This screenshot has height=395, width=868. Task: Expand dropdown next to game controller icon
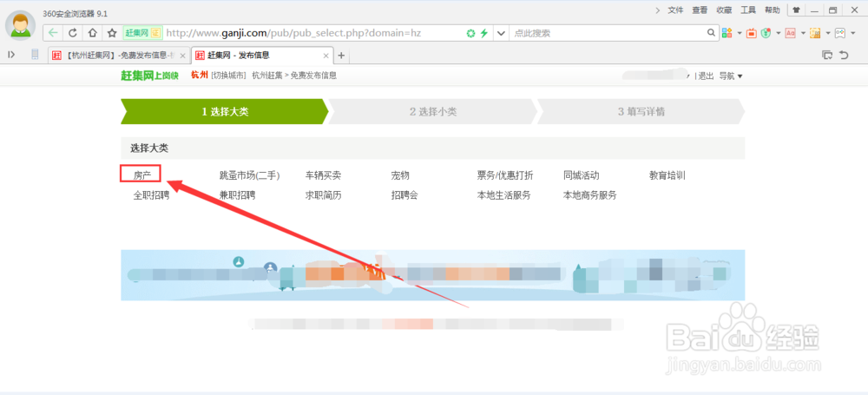click(x=852, y=33)
